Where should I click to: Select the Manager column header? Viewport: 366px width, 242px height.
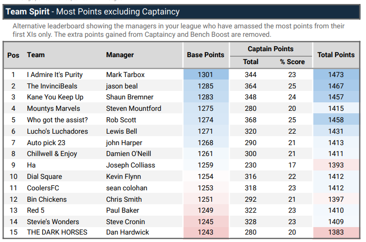coord(120,55)
